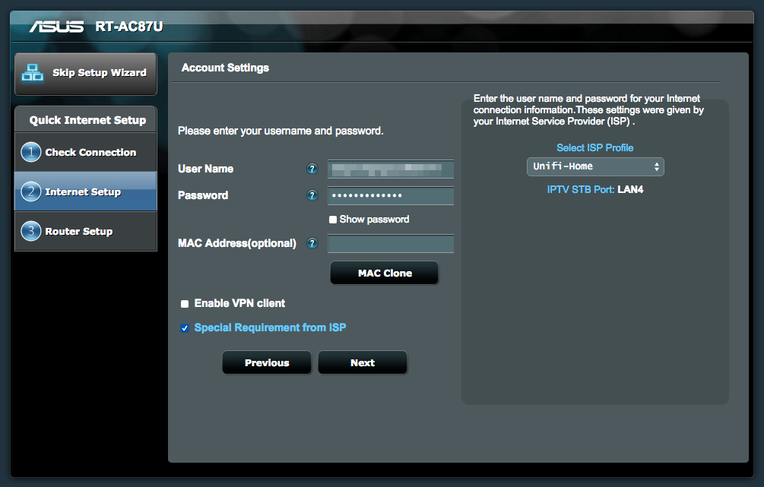Click the MAC Address(optional) label
This screenshot has width=764, height=487.
(x=236, y=243)
